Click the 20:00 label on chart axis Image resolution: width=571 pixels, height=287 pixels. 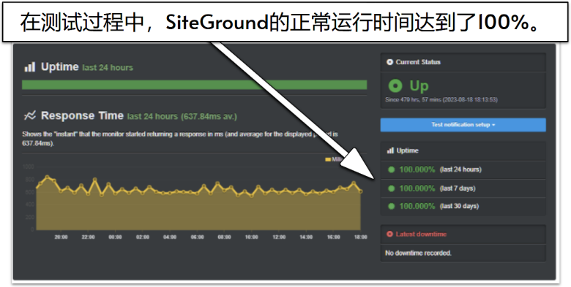pos(61,237)
